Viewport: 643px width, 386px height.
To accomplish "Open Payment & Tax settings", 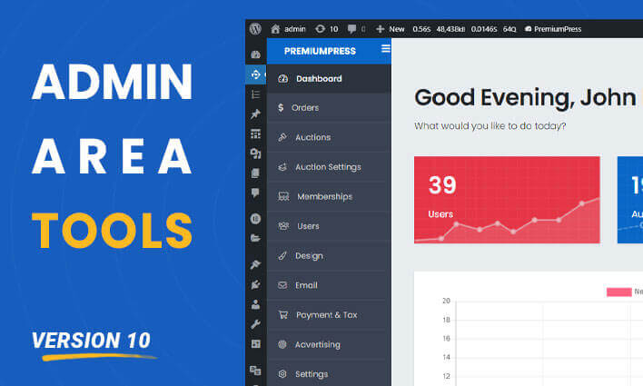I will click(326, 315).
